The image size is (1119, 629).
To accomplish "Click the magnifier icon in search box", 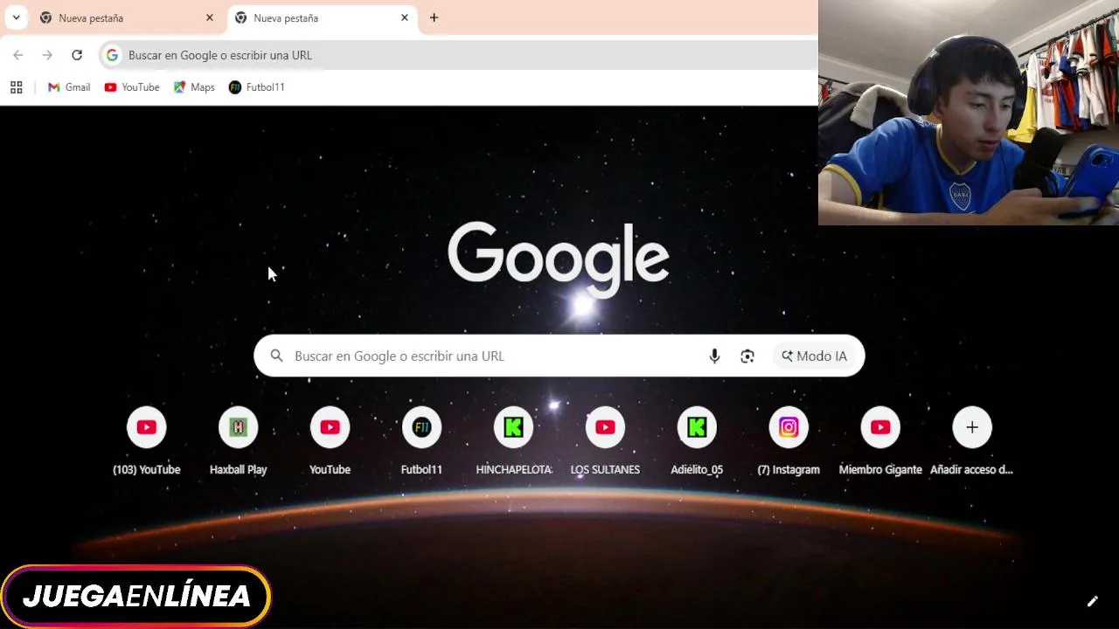I will click(276, 356).
